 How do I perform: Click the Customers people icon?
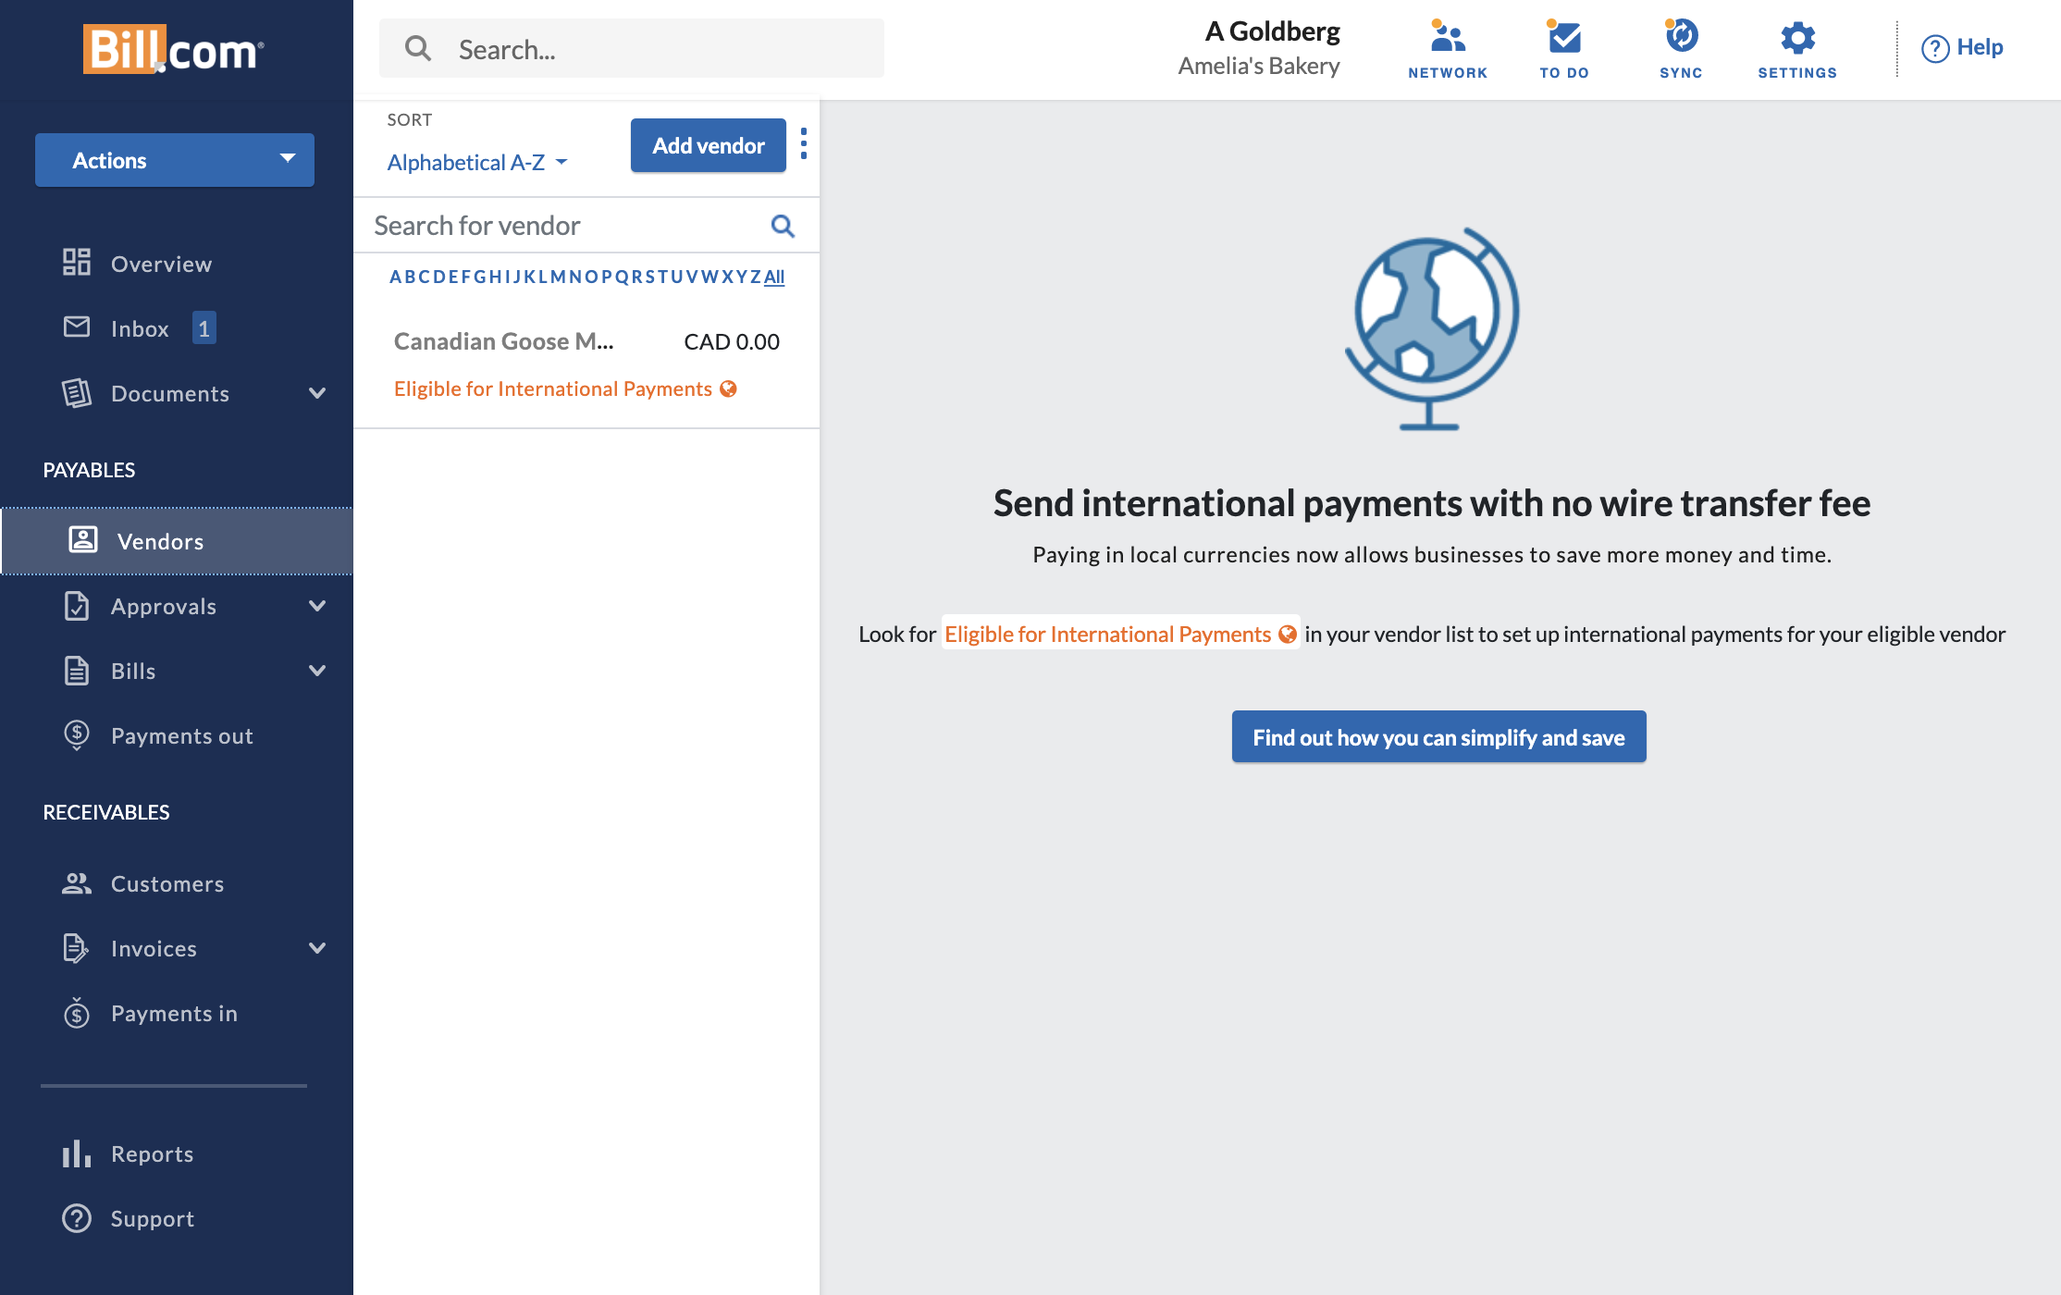coord(77,883)
